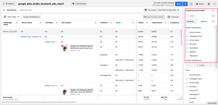Collapse the Popular breakdowns section
The height and width of the screenshot is (105, 218).
(215, 28)
